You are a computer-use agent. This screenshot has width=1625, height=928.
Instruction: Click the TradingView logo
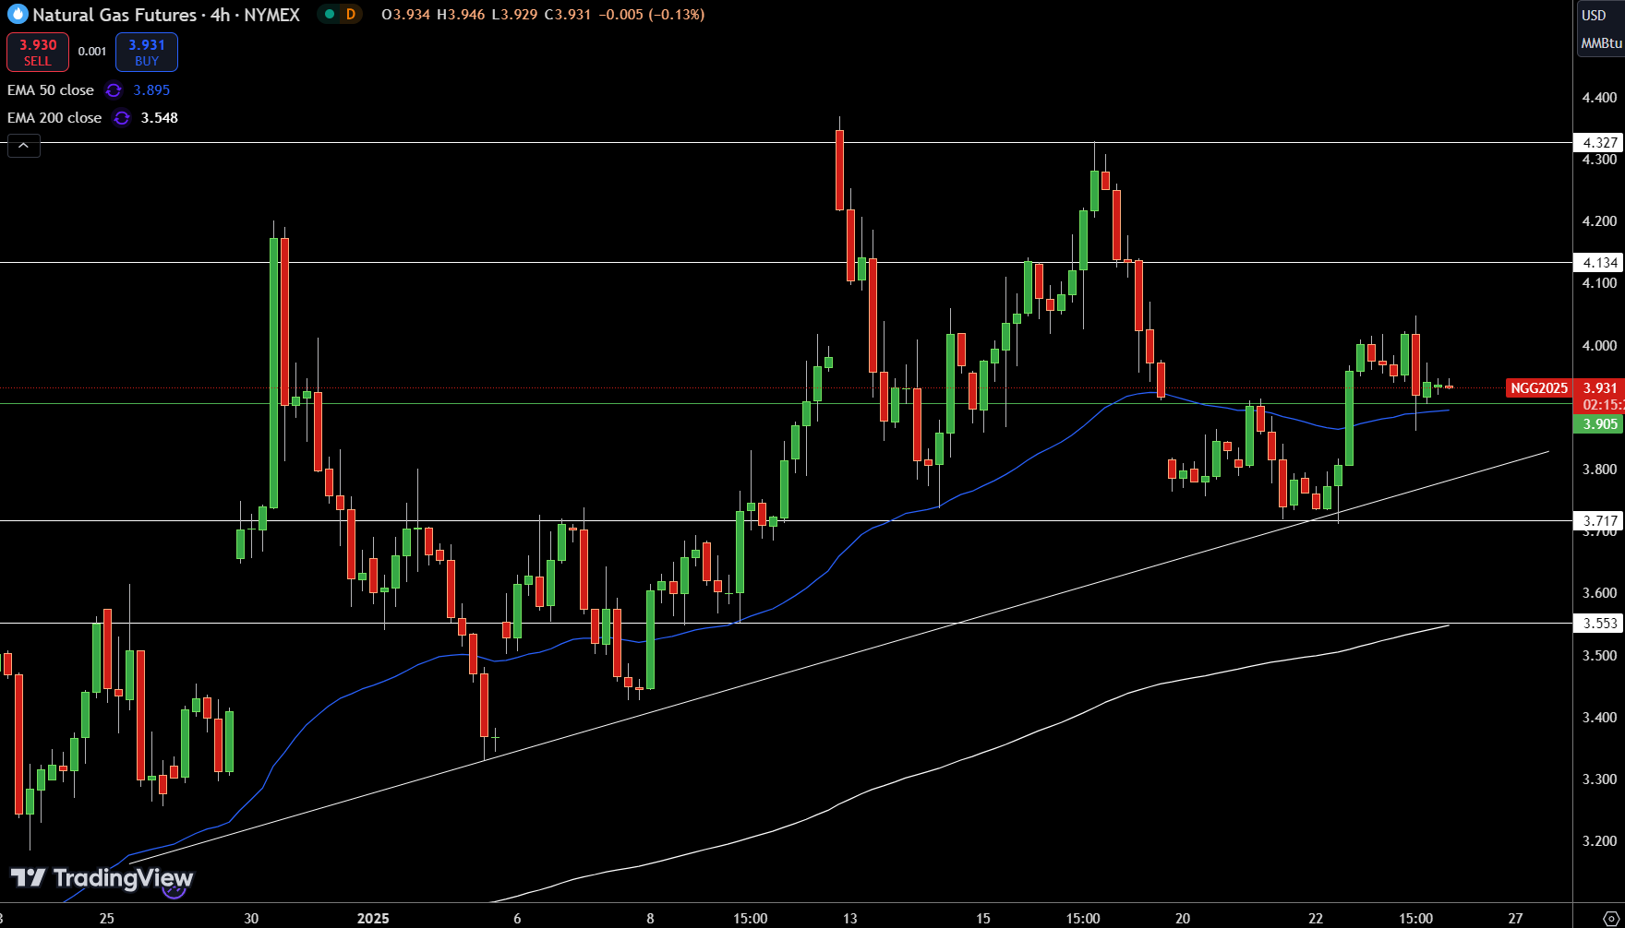coord(102,877)
